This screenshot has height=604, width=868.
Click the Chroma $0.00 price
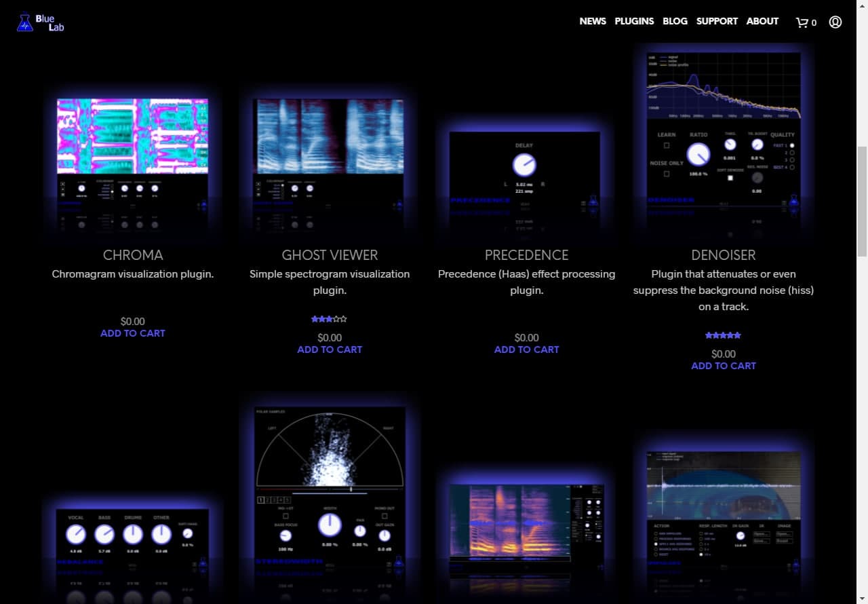click(x=133, y=321)
